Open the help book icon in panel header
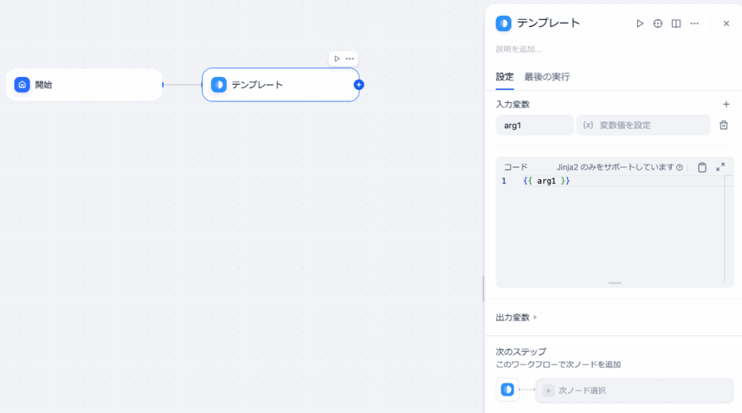 [676, 23]
